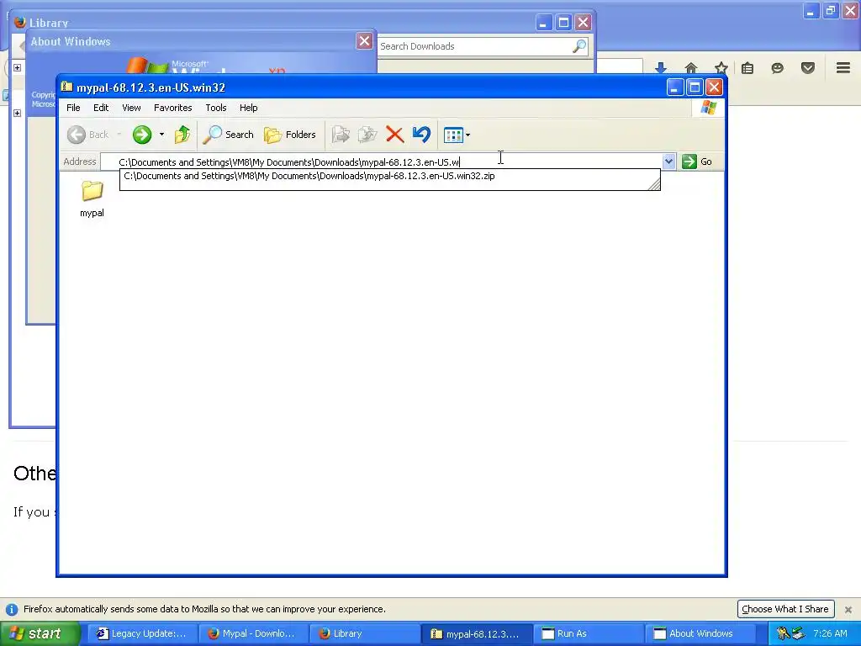
Task: Click the Go button
Action: (x=697, y=161)
